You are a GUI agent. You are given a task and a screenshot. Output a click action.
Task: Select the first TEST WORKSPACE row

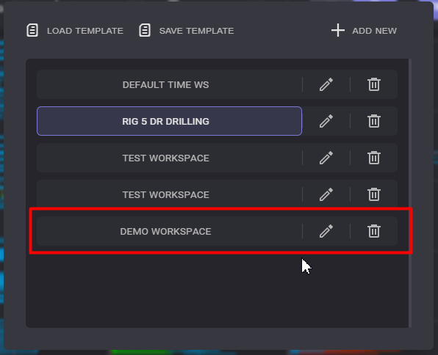point(169,158)
